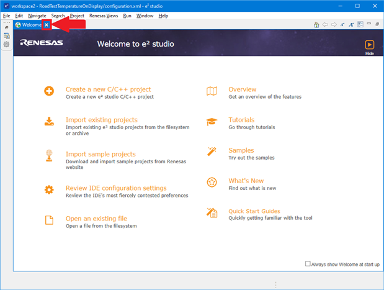Open the perspective icon in left trim bar
Screen dimensions: 384x290
click(7, 36)
